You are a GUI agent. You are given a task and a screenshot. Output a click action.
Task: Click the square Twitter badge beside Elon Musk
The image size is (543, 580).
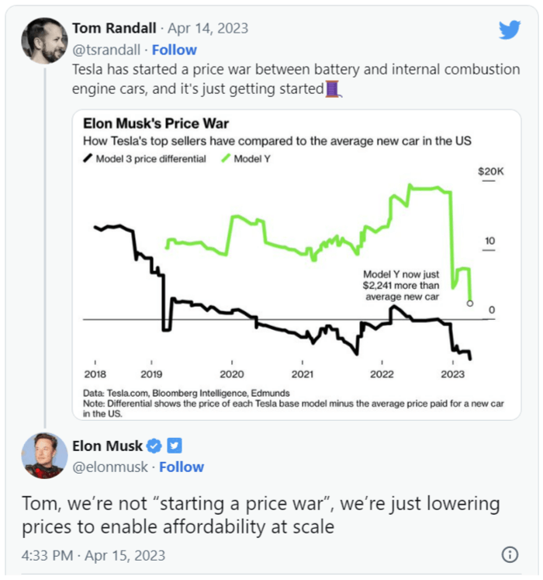[x=175, y=446]
